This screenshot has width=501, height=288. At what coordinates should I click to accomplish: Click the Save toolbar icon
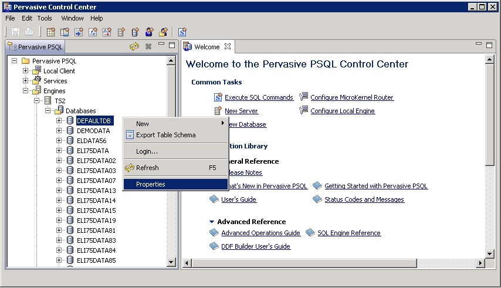15,32
